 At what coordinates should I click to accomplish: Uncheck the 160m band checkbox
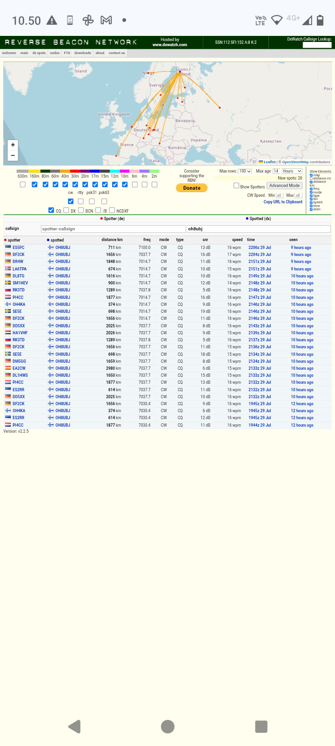coord(34,185)
